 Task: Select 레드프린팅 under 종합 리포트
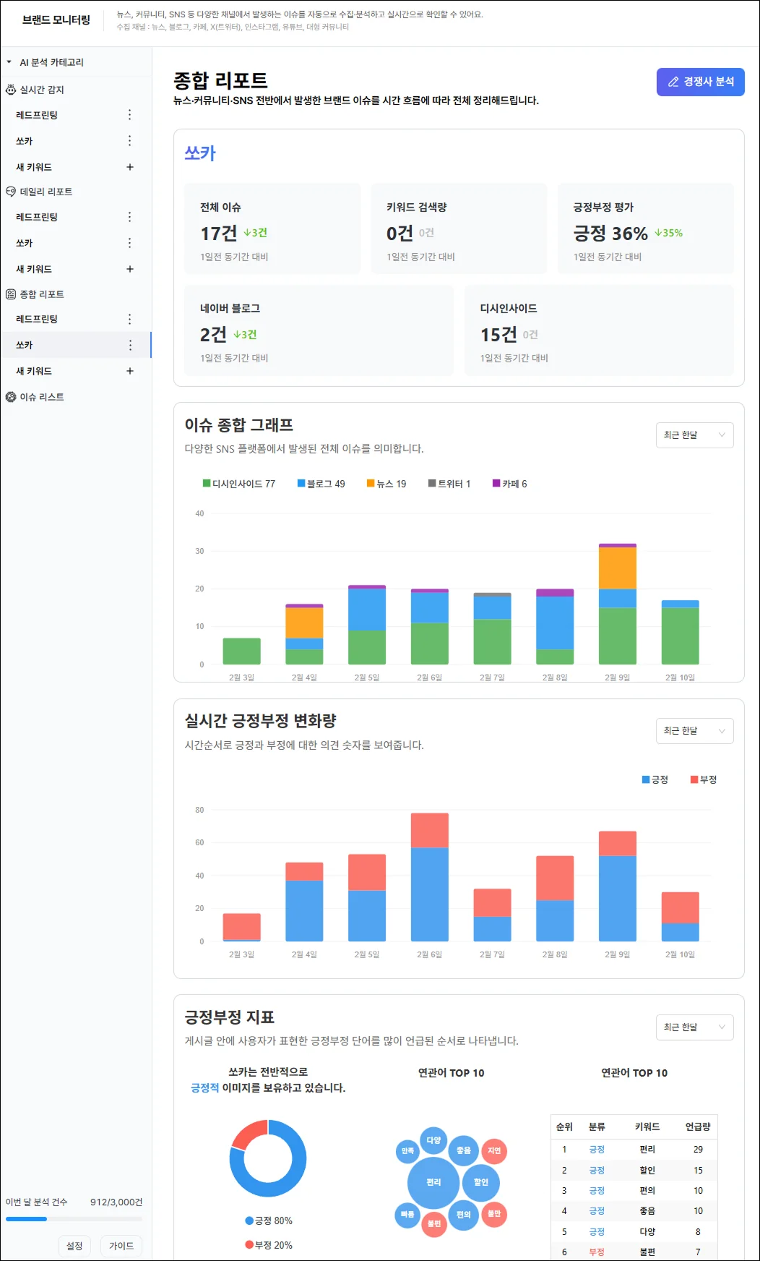37,319
